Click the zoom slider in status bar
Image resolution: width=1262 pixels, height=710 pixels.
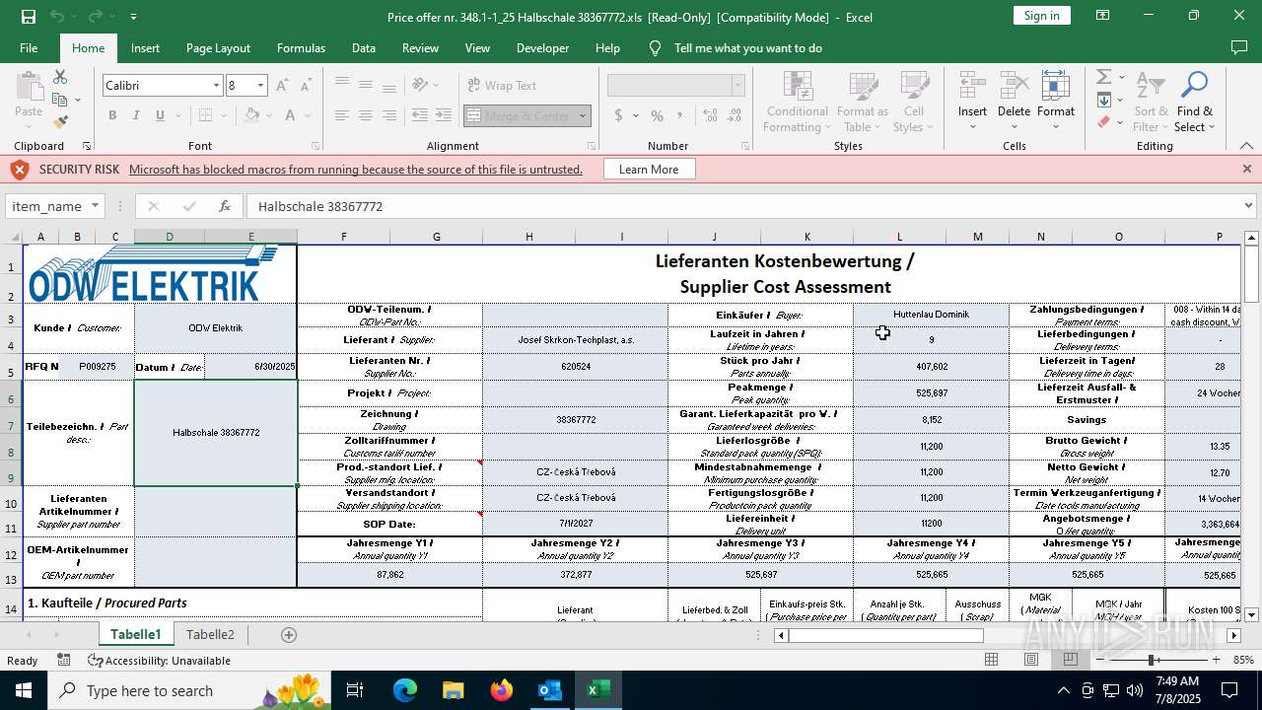click(x=1151, y=660)
